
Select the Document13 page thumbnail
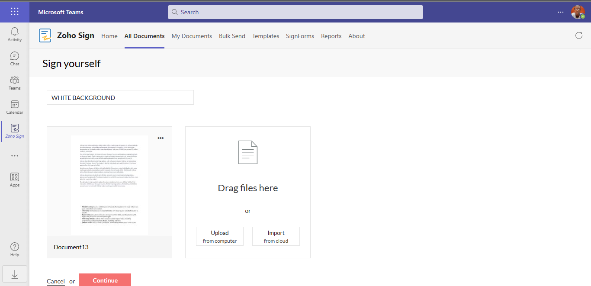(x=109, y=185)
